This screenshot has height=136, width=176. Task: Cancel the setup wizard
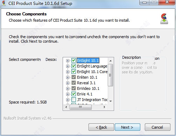[157, 127]
